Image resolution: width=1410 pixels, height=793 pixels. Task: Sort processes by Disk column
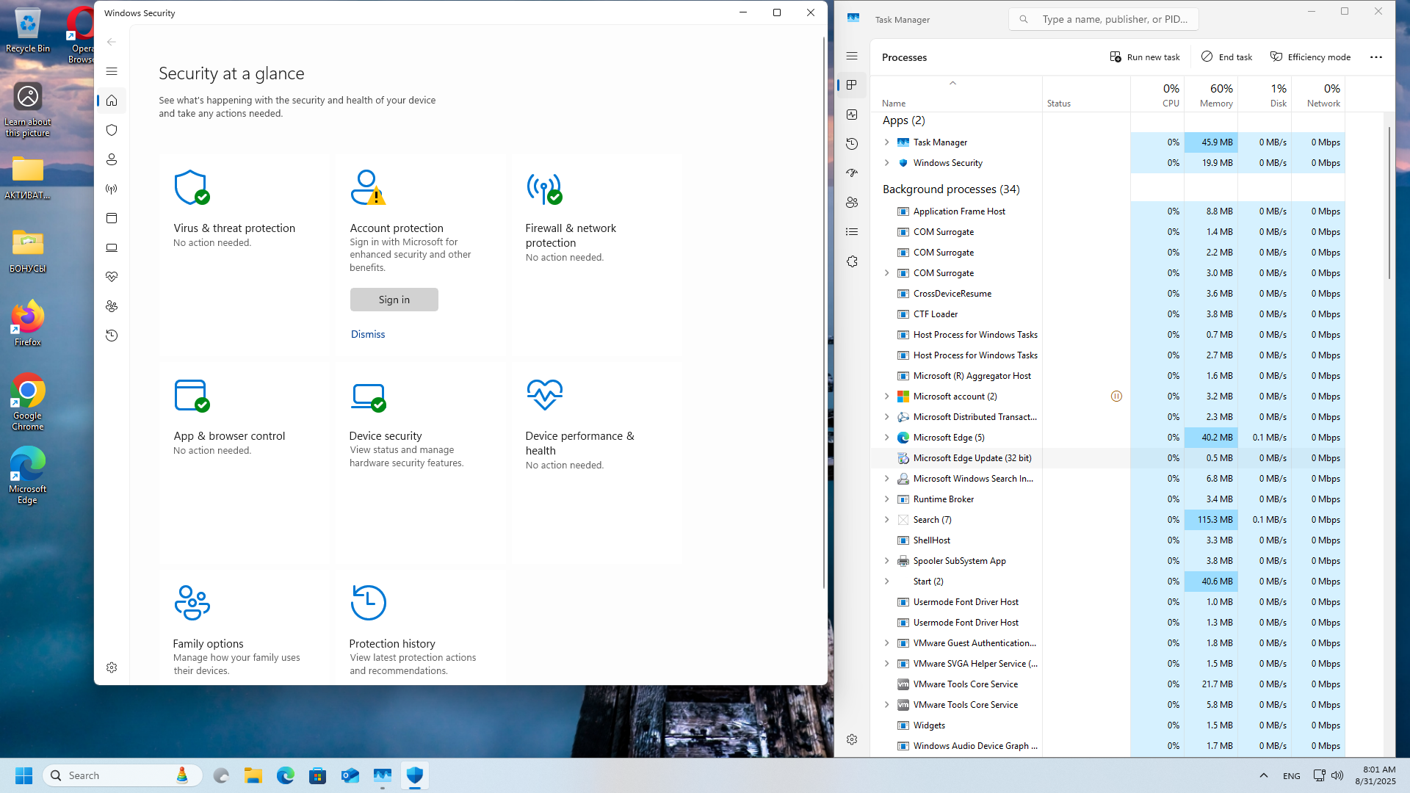[1265, 95]
